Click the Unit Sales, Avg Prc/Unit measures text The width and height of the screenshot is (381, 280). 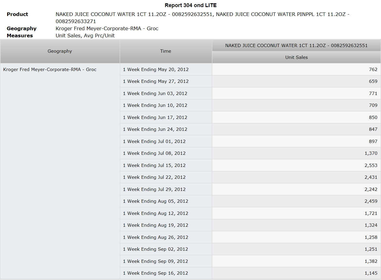(x=85, y=36)
